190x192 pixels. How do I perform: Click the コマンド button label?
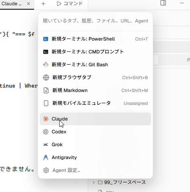point(73,4)
